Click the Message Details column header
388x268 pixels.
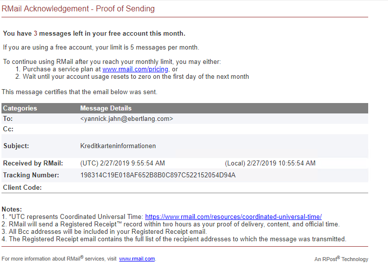pyautogui.click(x=106, y=108)
